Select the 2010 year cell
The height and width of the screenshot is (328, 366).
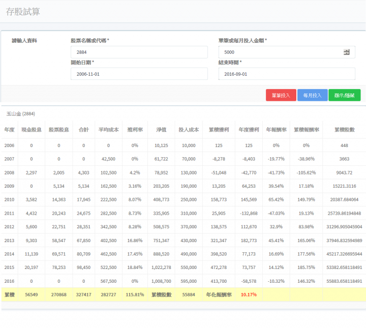[x=9, y=200]
